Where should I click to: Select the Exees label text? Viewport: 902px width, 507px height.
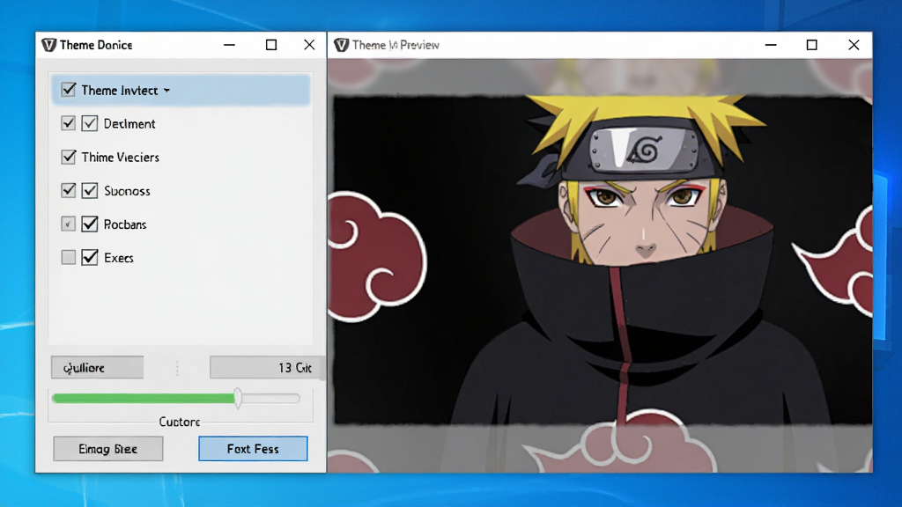(x=119, y=258)
